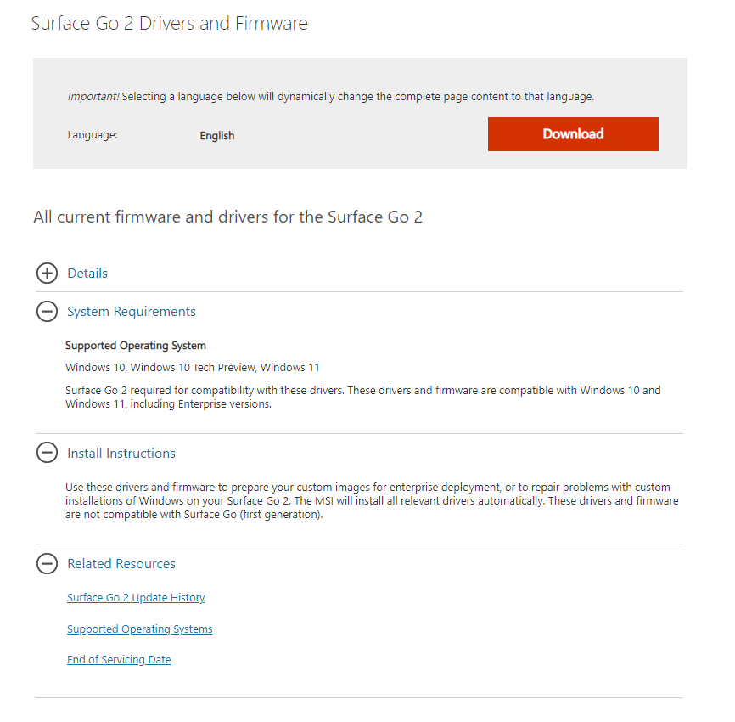
Task: Collapse Related Resources using the minus icon
Action: pyautogui.click(x=47, y=563)
